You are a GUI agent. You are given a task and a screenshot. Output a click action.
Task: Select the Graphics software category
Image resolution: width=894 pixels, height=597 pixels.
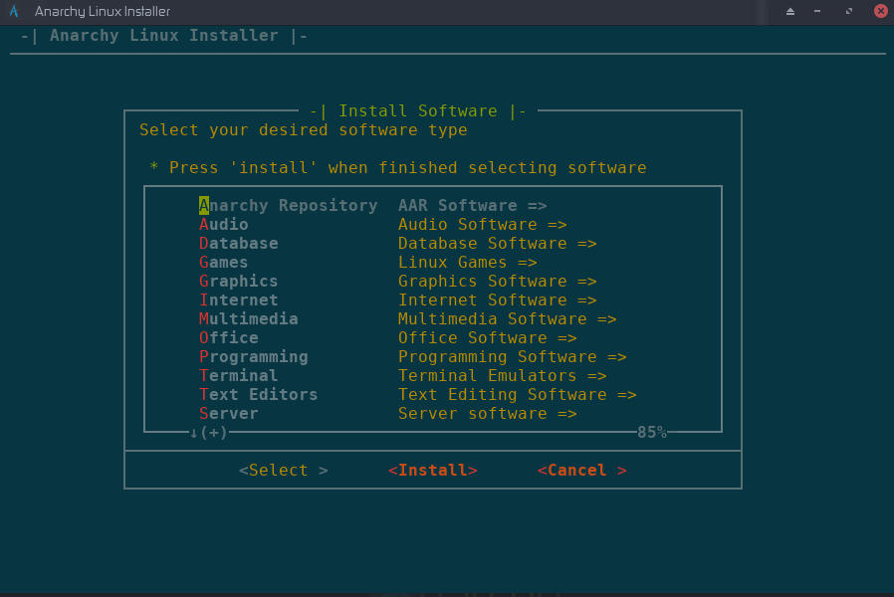[x=238, y=281]
